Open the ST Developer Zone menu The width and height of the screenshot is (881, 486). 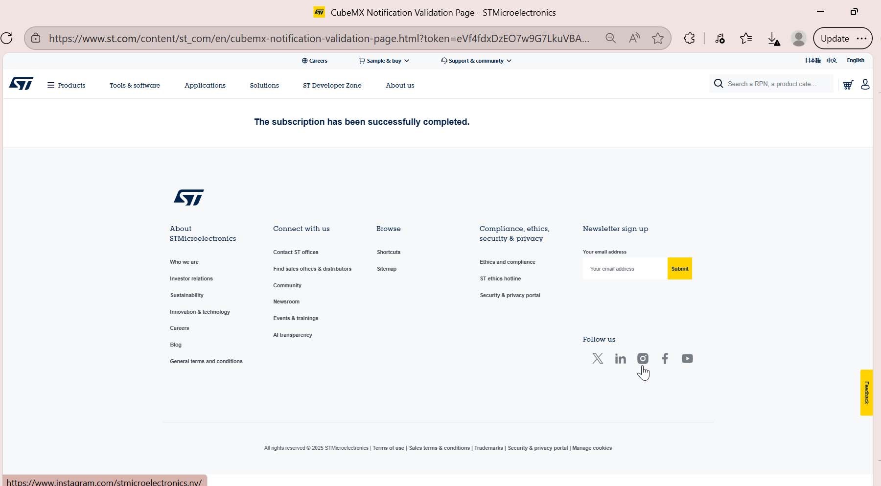(332, 85)
